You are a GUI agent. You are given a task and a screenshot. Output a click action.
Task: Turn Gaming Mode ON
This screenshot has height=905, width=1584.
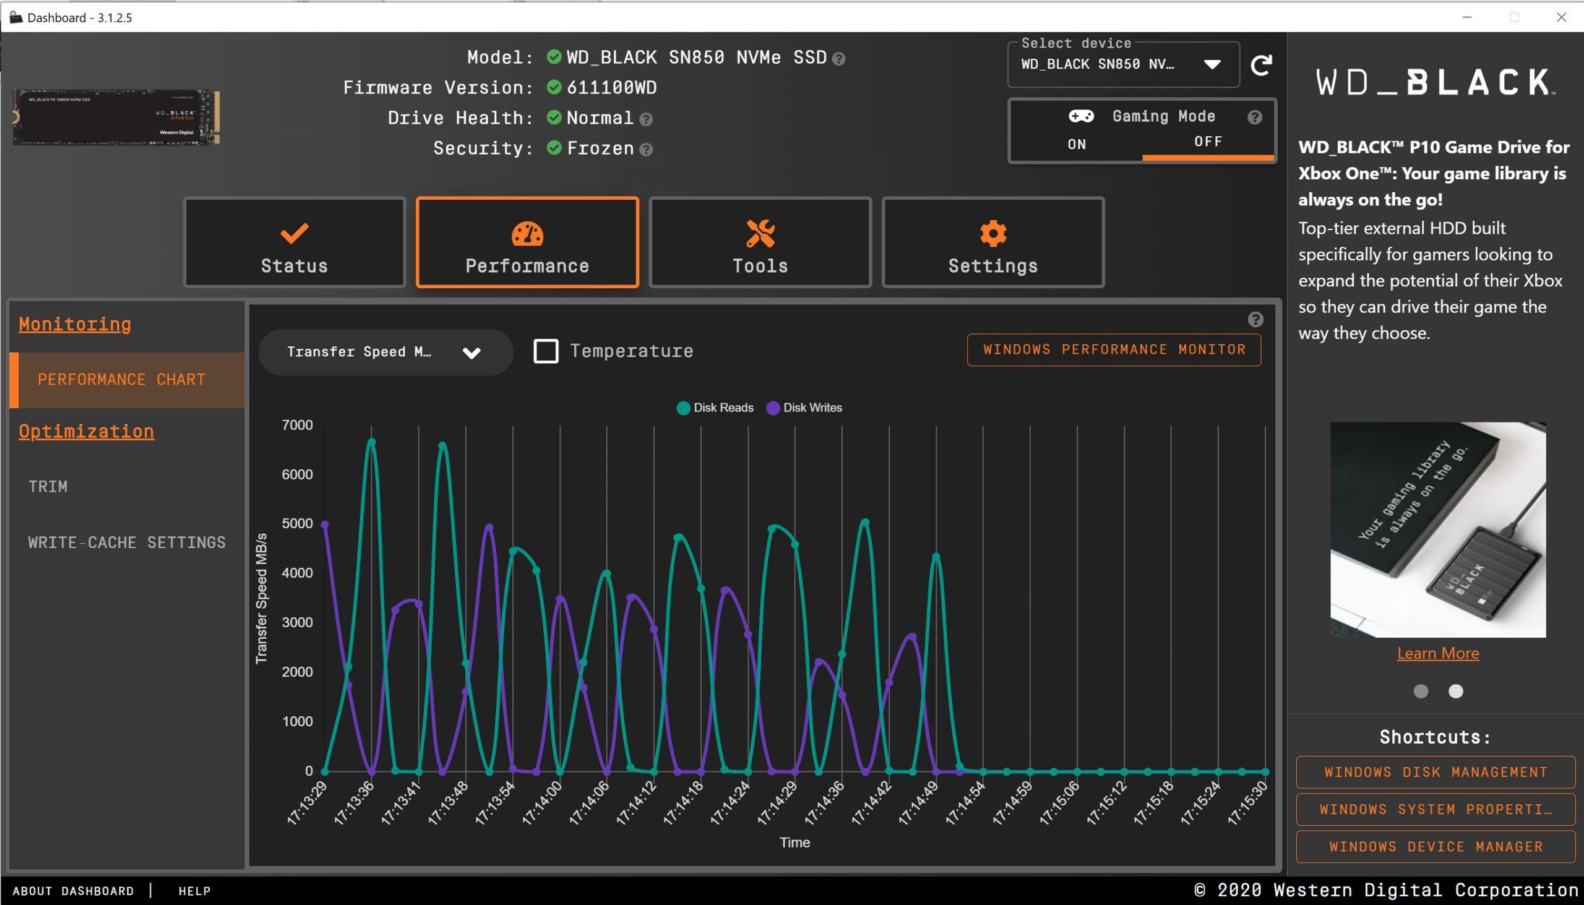point(1077,144)
